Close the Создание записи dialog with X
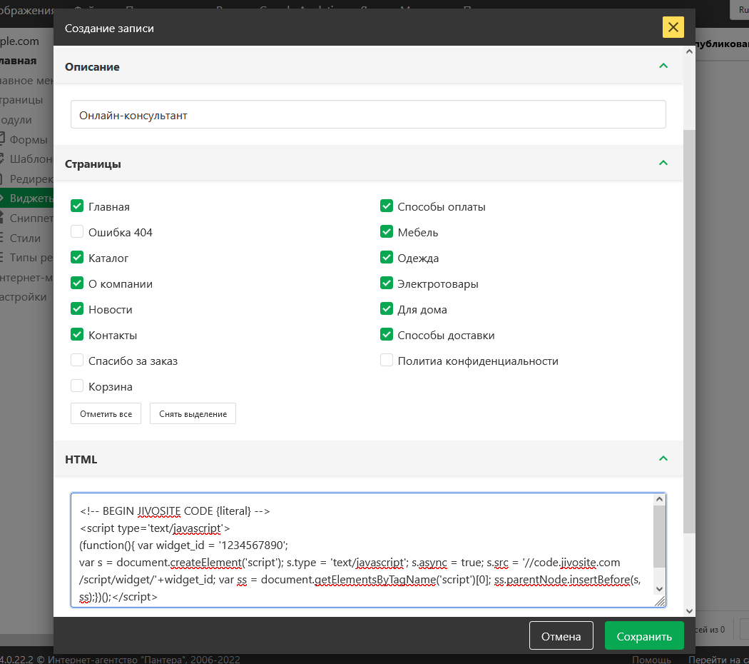The width and height of the screenshot is (749, 664). 673,27
